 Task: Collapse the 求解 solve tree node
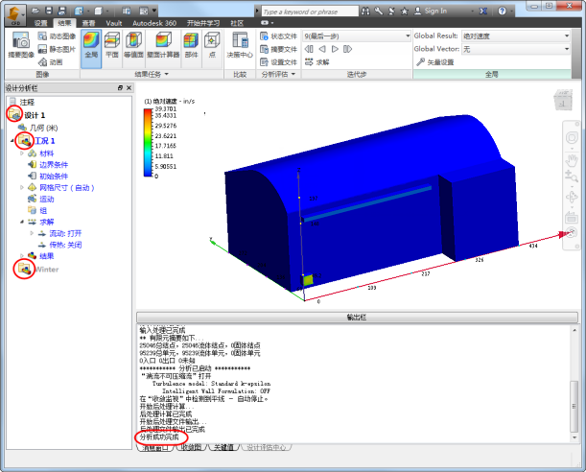[22, 222]
